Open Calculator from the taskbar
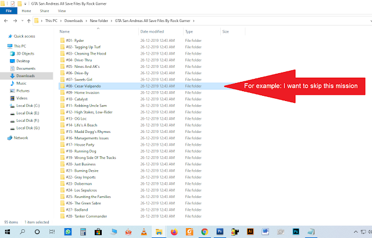Image resolution: width=372 pixels, height=238 pixels. 83,232
